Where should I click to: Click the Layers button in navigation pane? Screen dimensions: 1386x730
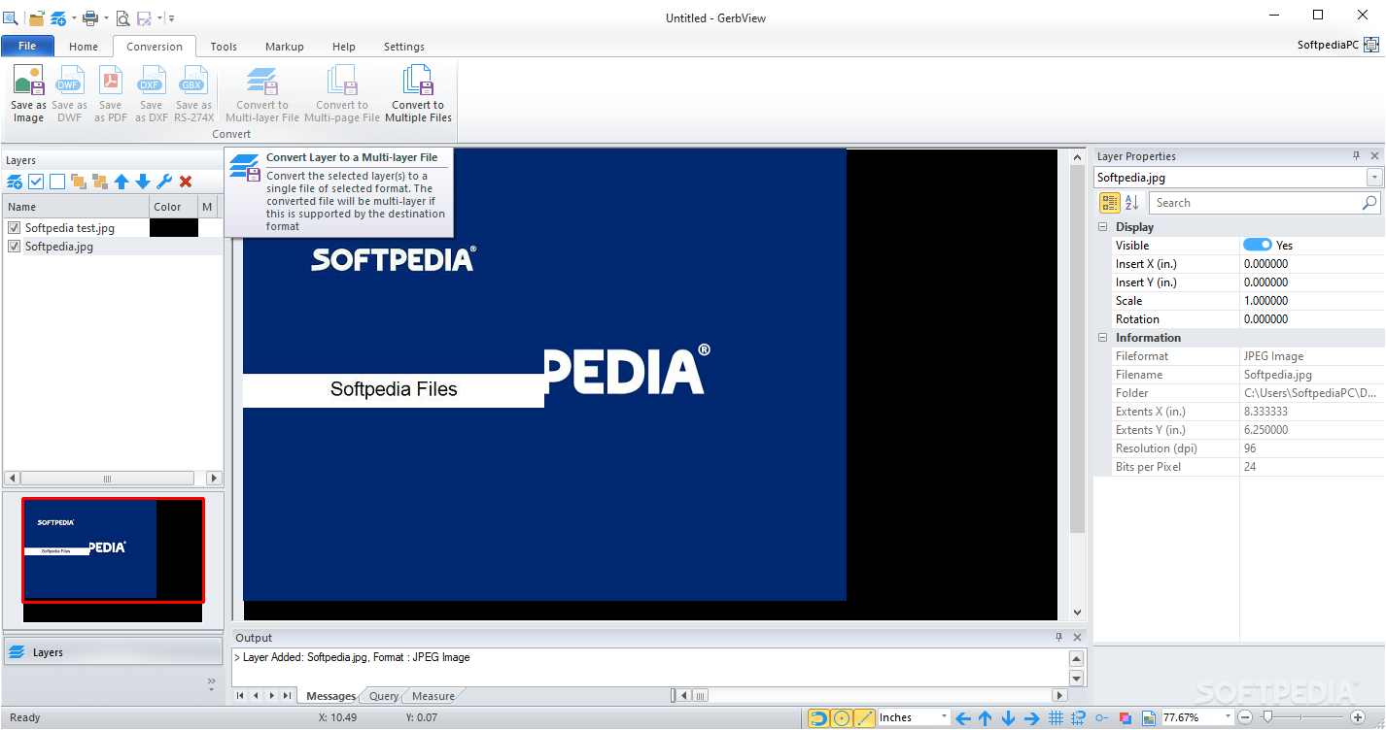point(113,652)
